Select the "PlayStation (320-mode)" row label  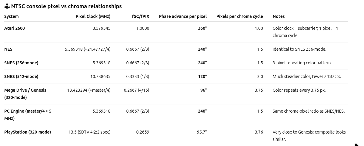28,132
